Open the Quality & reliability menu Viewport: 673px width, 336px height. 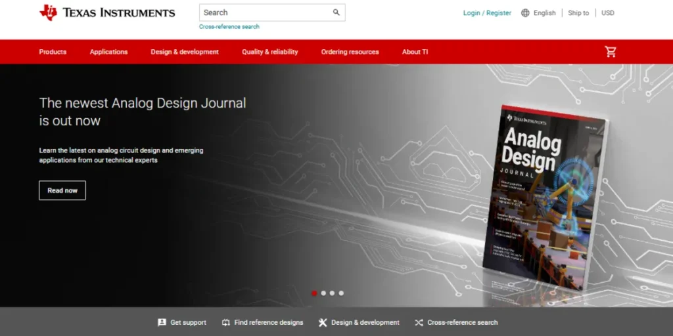click(269, 52)
